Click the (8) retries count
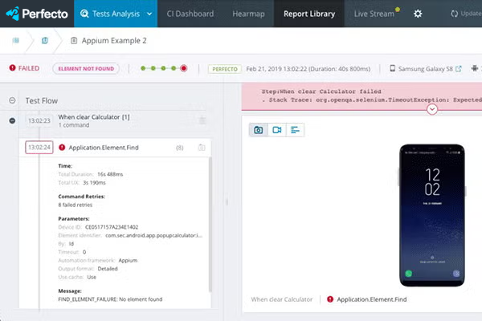The width and height of the screenshot is (482, 321). pos(179,148)
